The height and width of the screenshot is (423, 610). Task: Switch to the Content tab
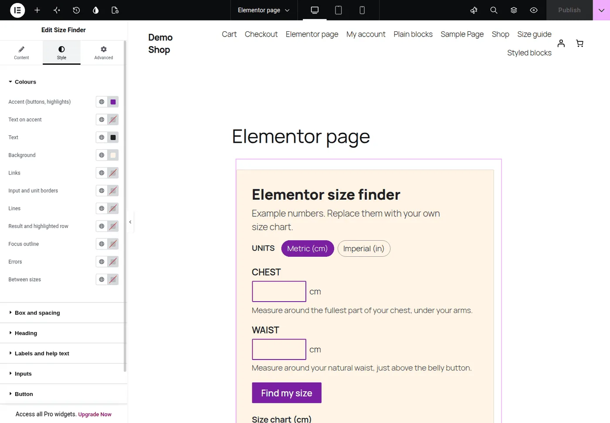click(x=21, y=53)
